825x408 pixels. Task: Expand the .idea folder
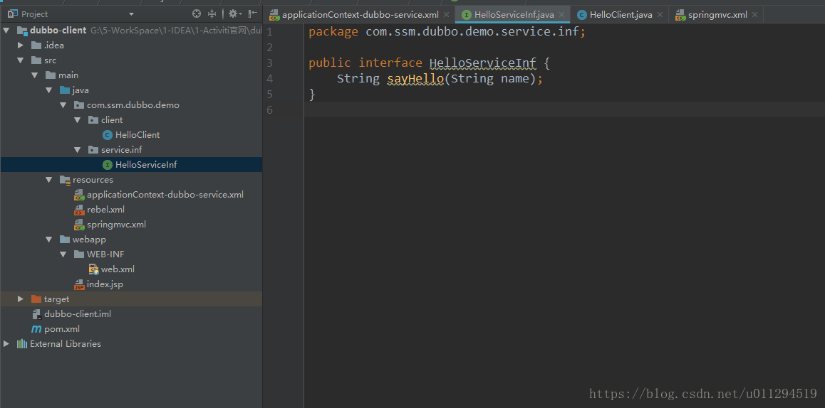(21, 45)
